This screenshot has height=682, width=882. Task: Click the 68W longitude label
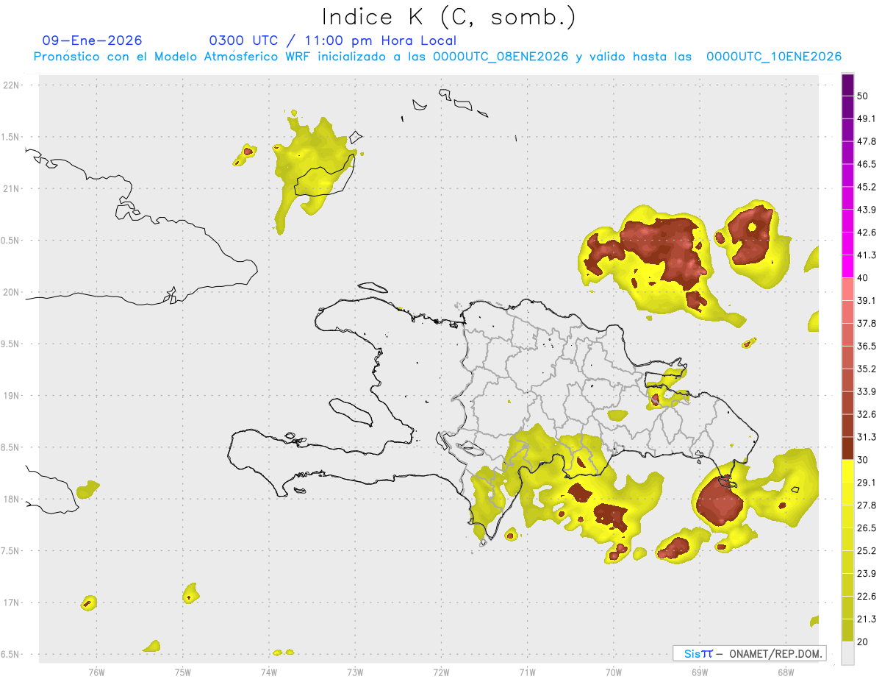[785, 672]
